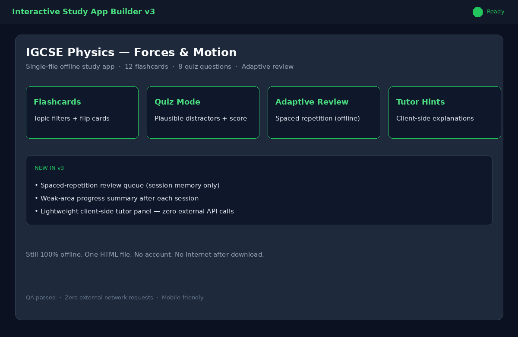Click the Interactive Study App Builder v3 title
Screen dimensions: 518x337
(x=83, y=12)
